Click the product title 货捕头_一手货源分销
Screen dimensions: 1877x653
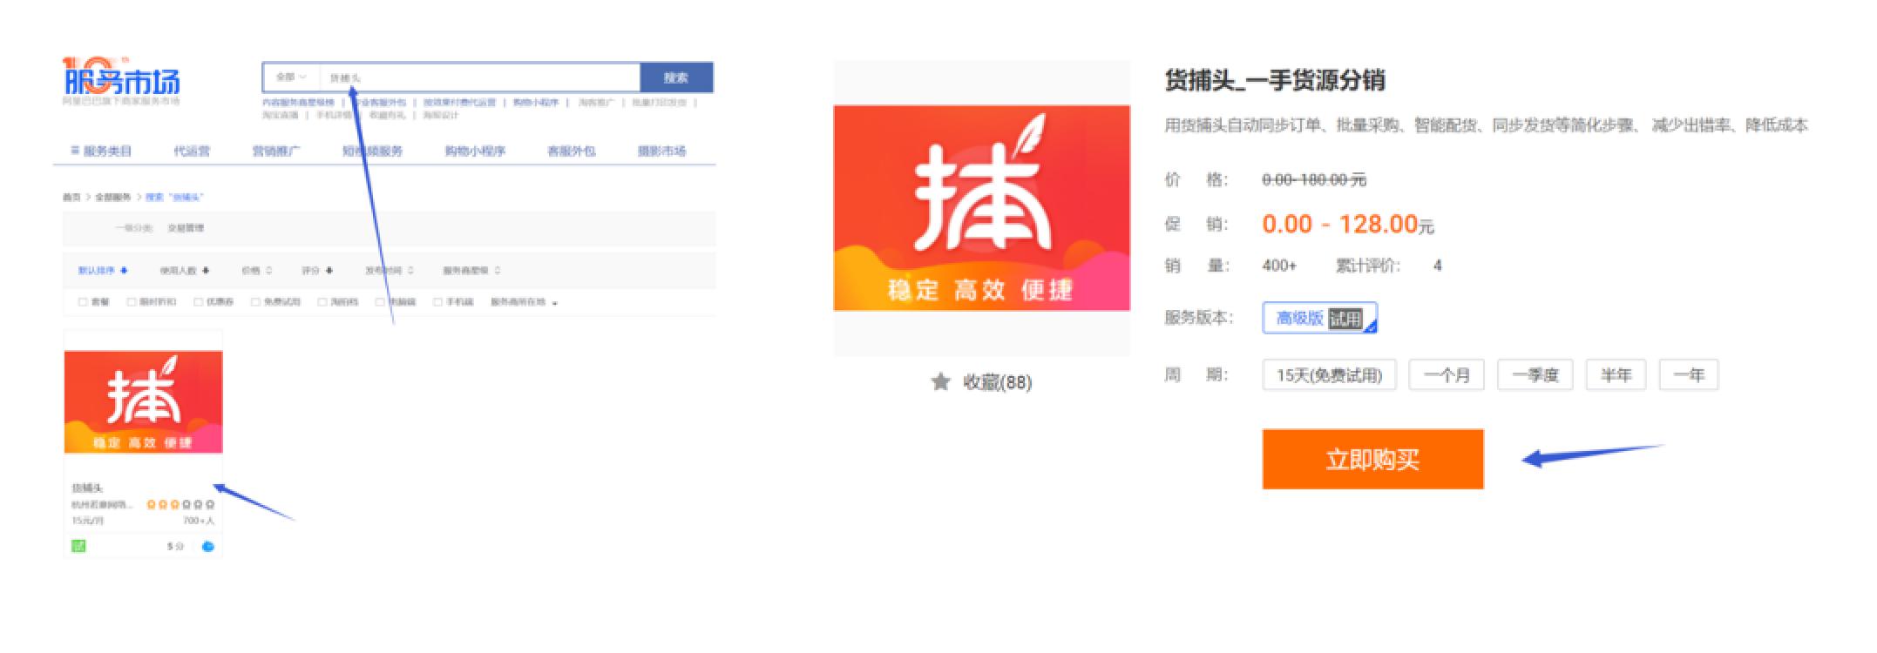1275,80
